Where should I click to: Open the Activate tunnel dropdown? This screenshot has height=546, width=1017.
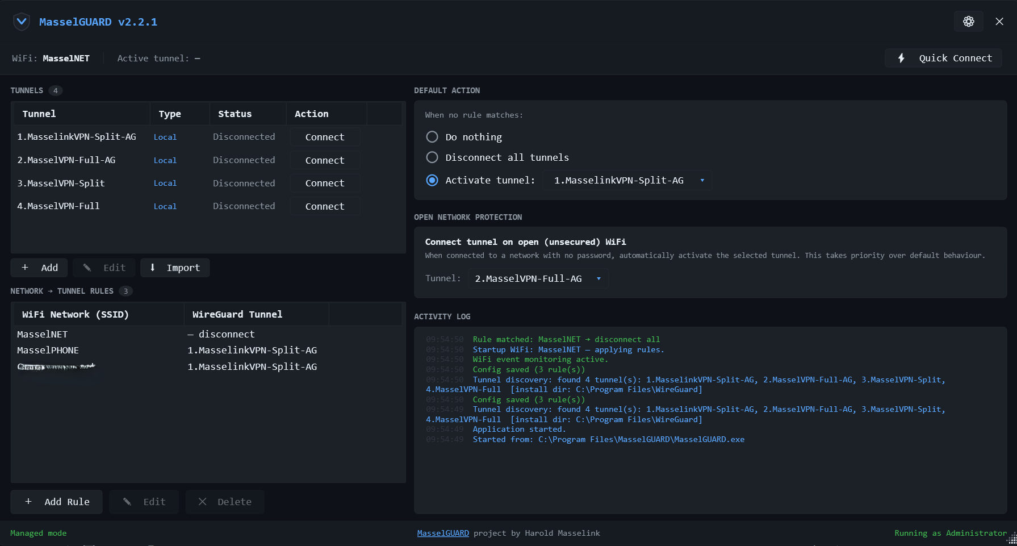tap(627, 180)
